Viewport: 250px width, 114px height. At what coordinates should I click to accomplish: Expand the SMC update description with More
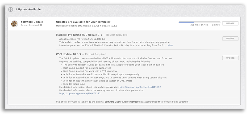coord(169,45)
